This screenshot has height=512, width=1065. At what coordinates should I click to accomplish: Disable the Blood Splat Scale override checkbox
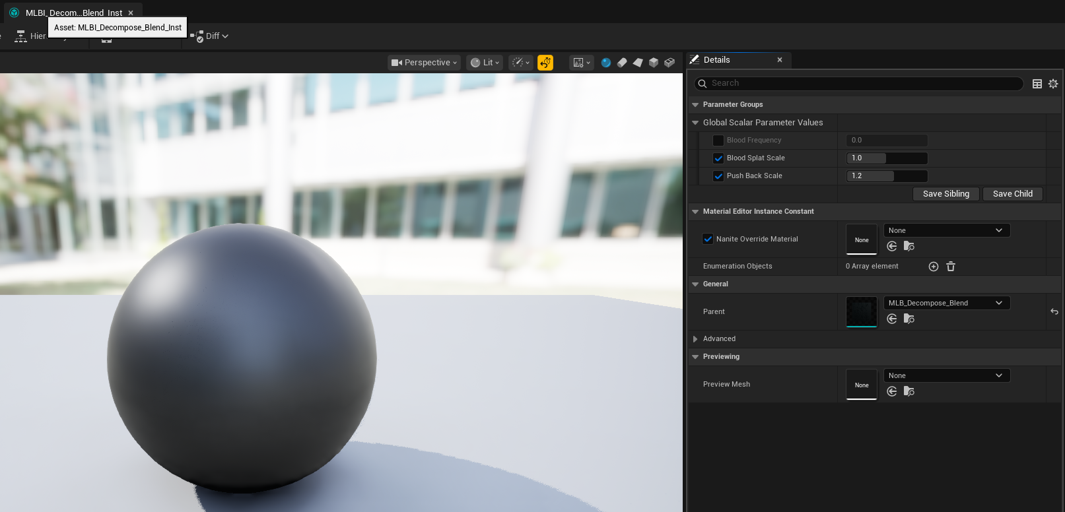pyautogui.click(x=718, y=158)
